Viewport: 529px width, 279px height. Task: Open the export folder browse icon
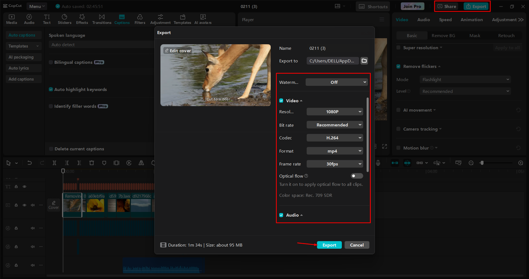click(364, 61)
